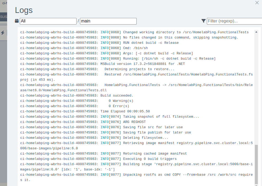Click the partially hidden SUS button
This screenshot has width=262, height=186.
[x=3, y=17]
